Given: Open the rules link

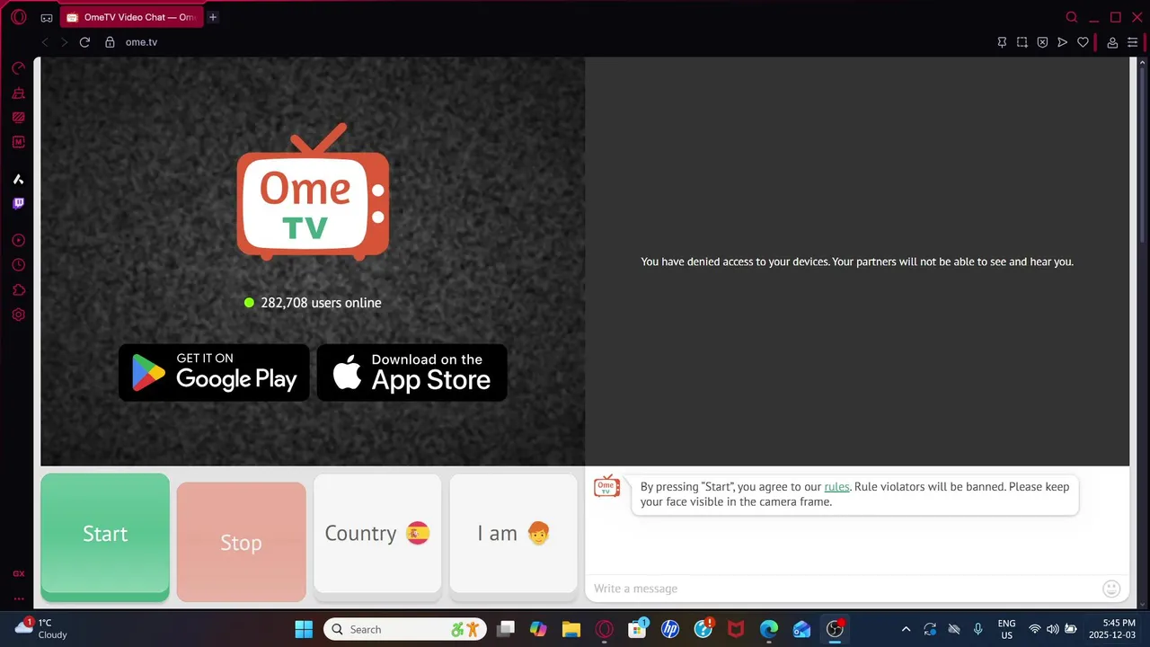Looking at the screenshot, I should [836, 487].
